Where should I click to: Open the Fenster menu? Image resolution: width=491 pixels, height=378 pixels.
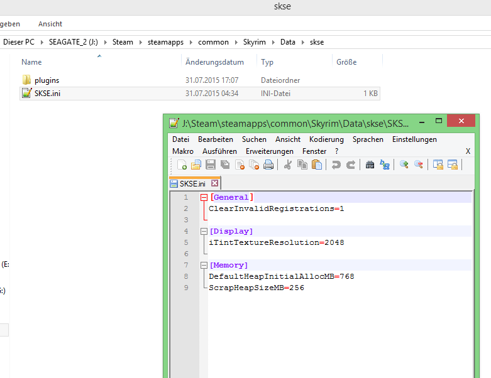314,151
